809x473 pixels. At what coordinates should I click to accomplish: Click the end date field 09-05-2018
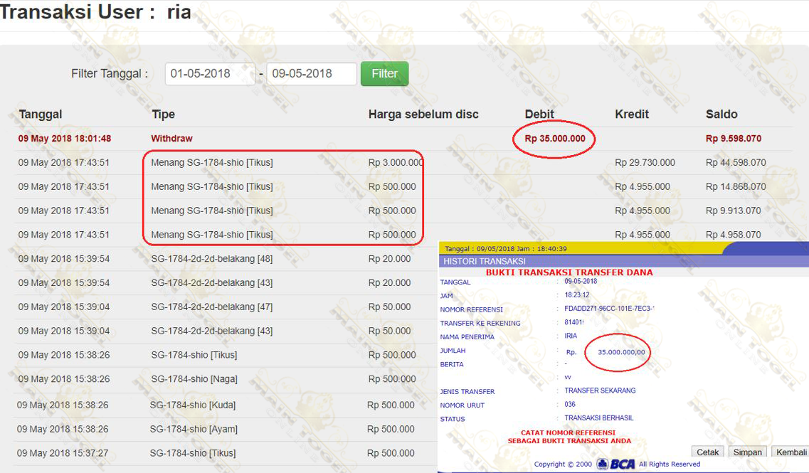click(x=311, y=74)
